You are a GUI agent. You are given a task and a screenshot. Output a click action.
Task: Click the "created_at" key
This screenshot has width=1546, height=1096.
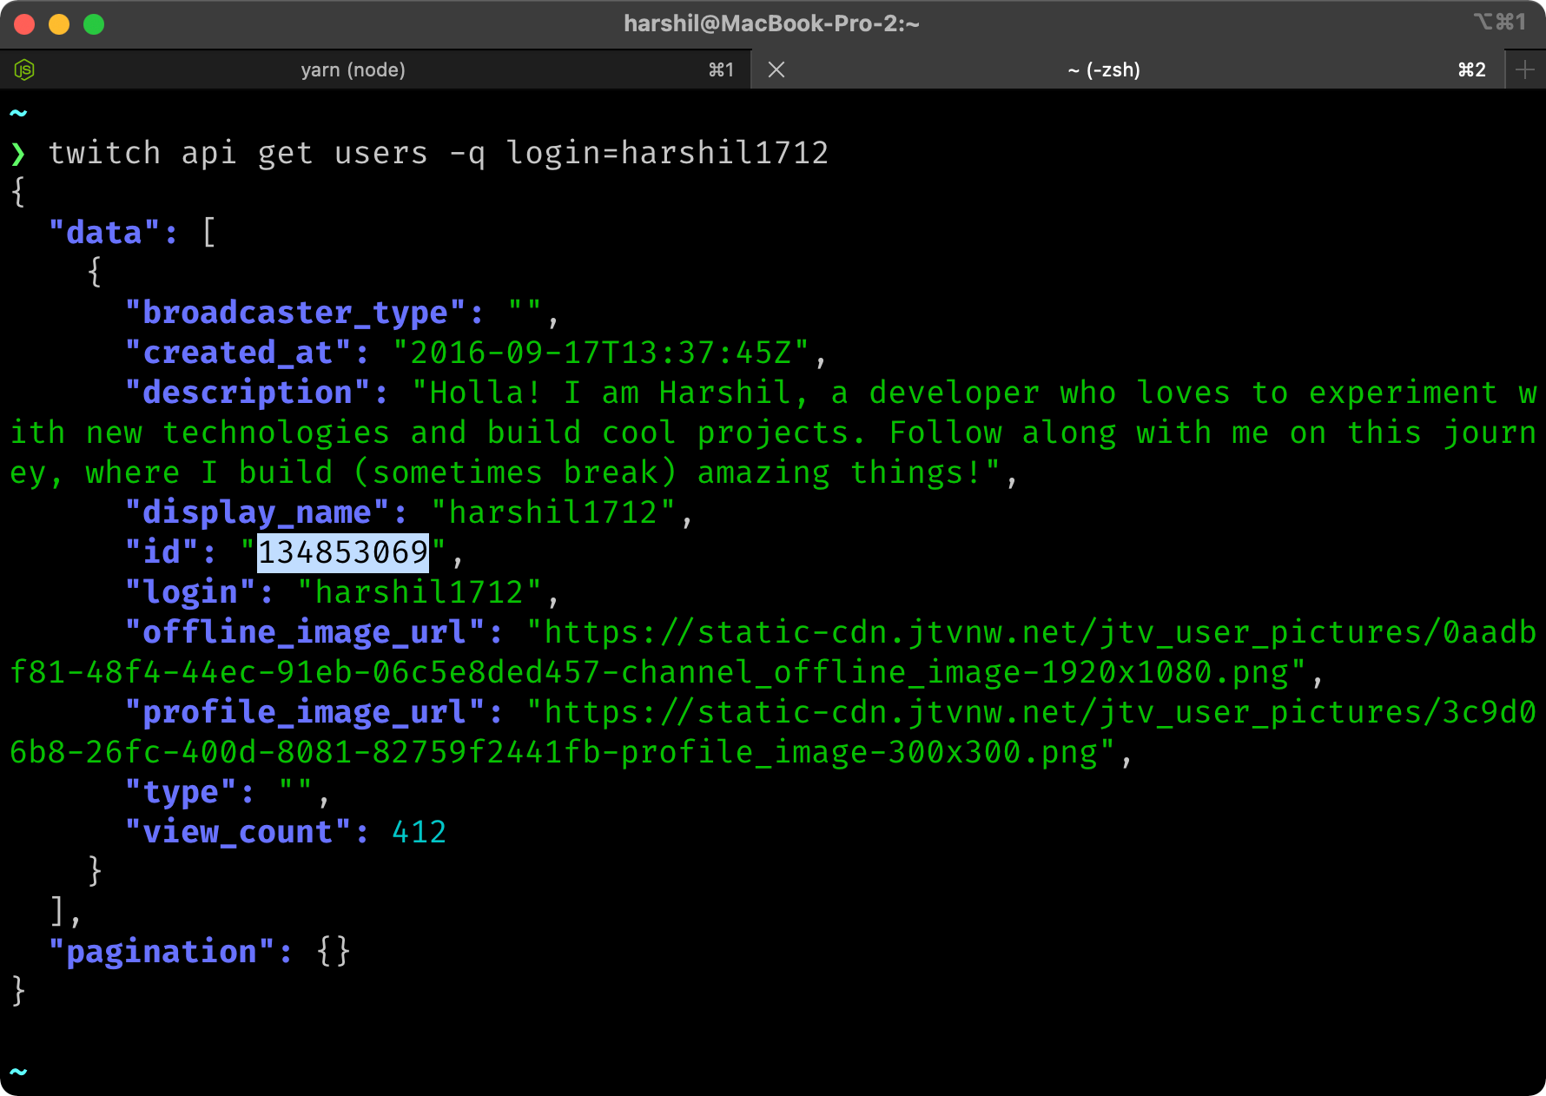point(239,353)
